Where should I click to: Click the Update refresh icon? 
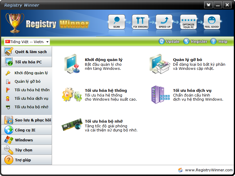[x=162, y=41]
